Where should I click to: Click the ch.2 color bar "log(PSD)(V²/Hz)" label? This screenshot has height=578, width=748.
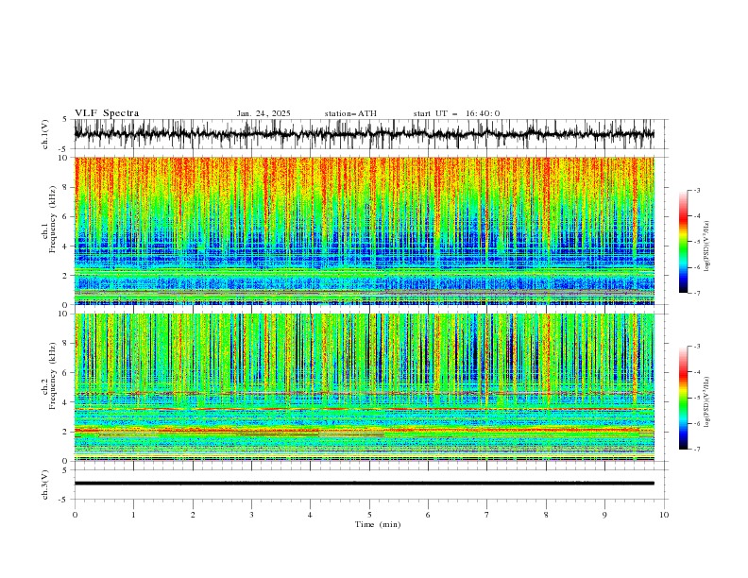click(707, 401)
